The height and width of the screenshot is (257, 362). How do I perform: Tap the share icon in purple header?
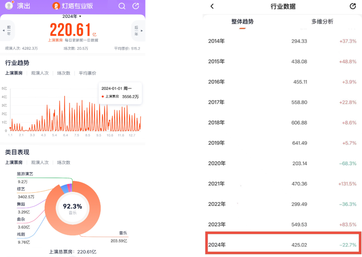[x=136, y=6]
